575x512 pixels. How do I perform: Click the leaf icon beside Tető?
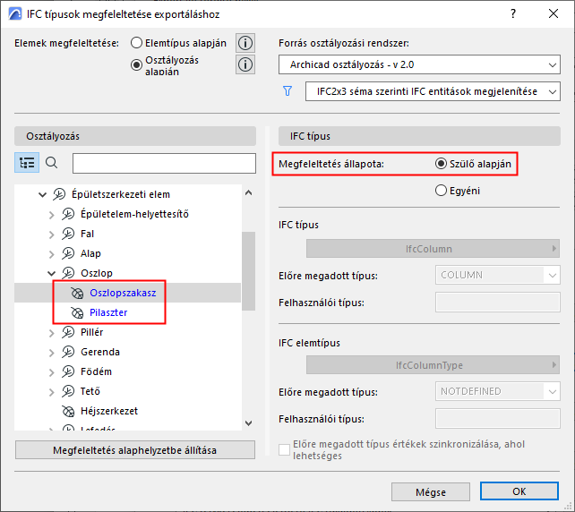[68, 391]
